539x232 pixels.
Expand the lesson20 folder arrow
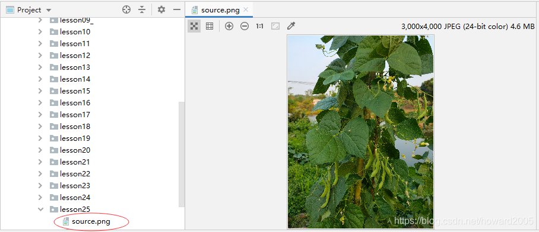pyautogui.click(x=40, y=150)
